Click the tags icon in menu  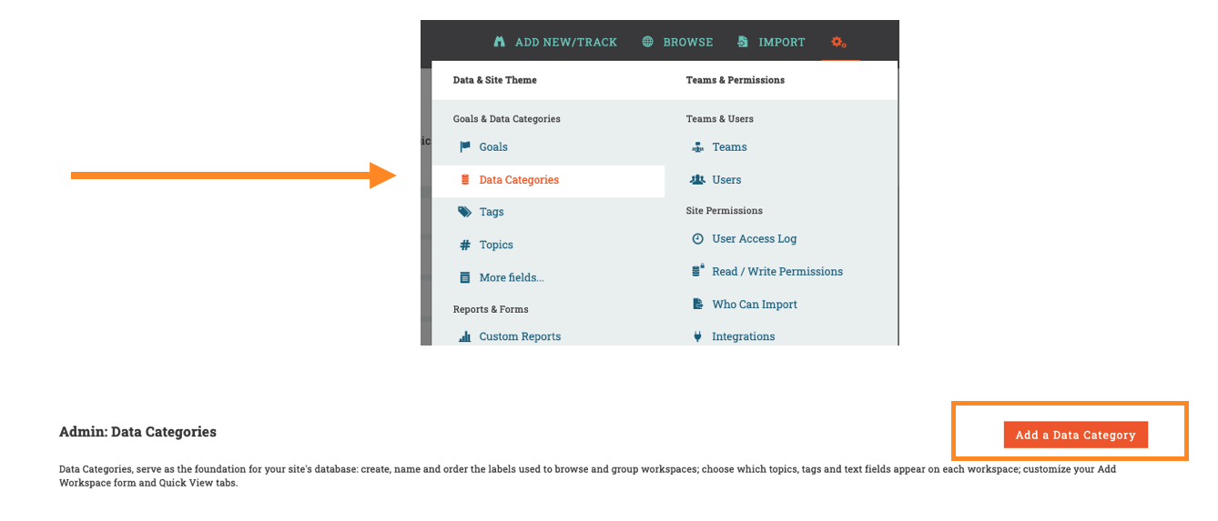(465, 212)
